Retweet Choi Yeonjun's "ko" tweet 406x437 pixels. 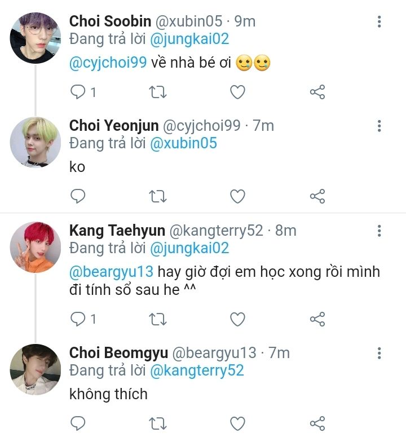(157, 196)
